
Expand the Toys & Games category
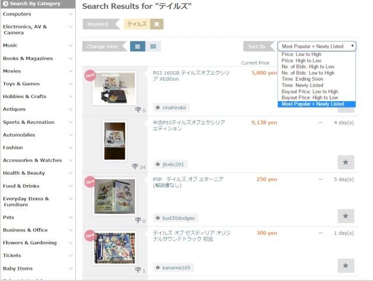71,84
